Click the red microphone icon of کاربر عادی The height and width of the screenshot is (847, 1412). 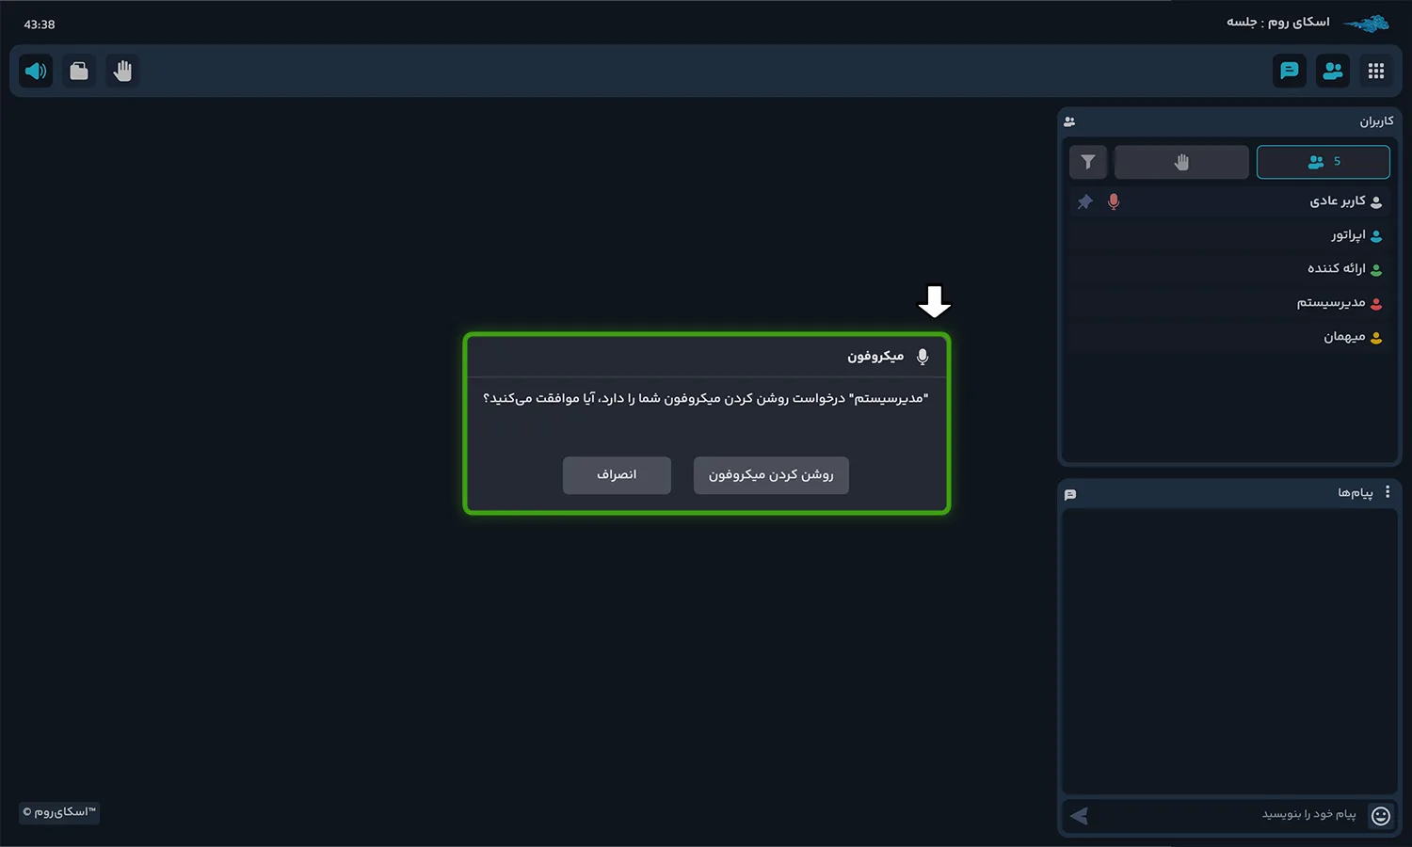pos(1114,201)
